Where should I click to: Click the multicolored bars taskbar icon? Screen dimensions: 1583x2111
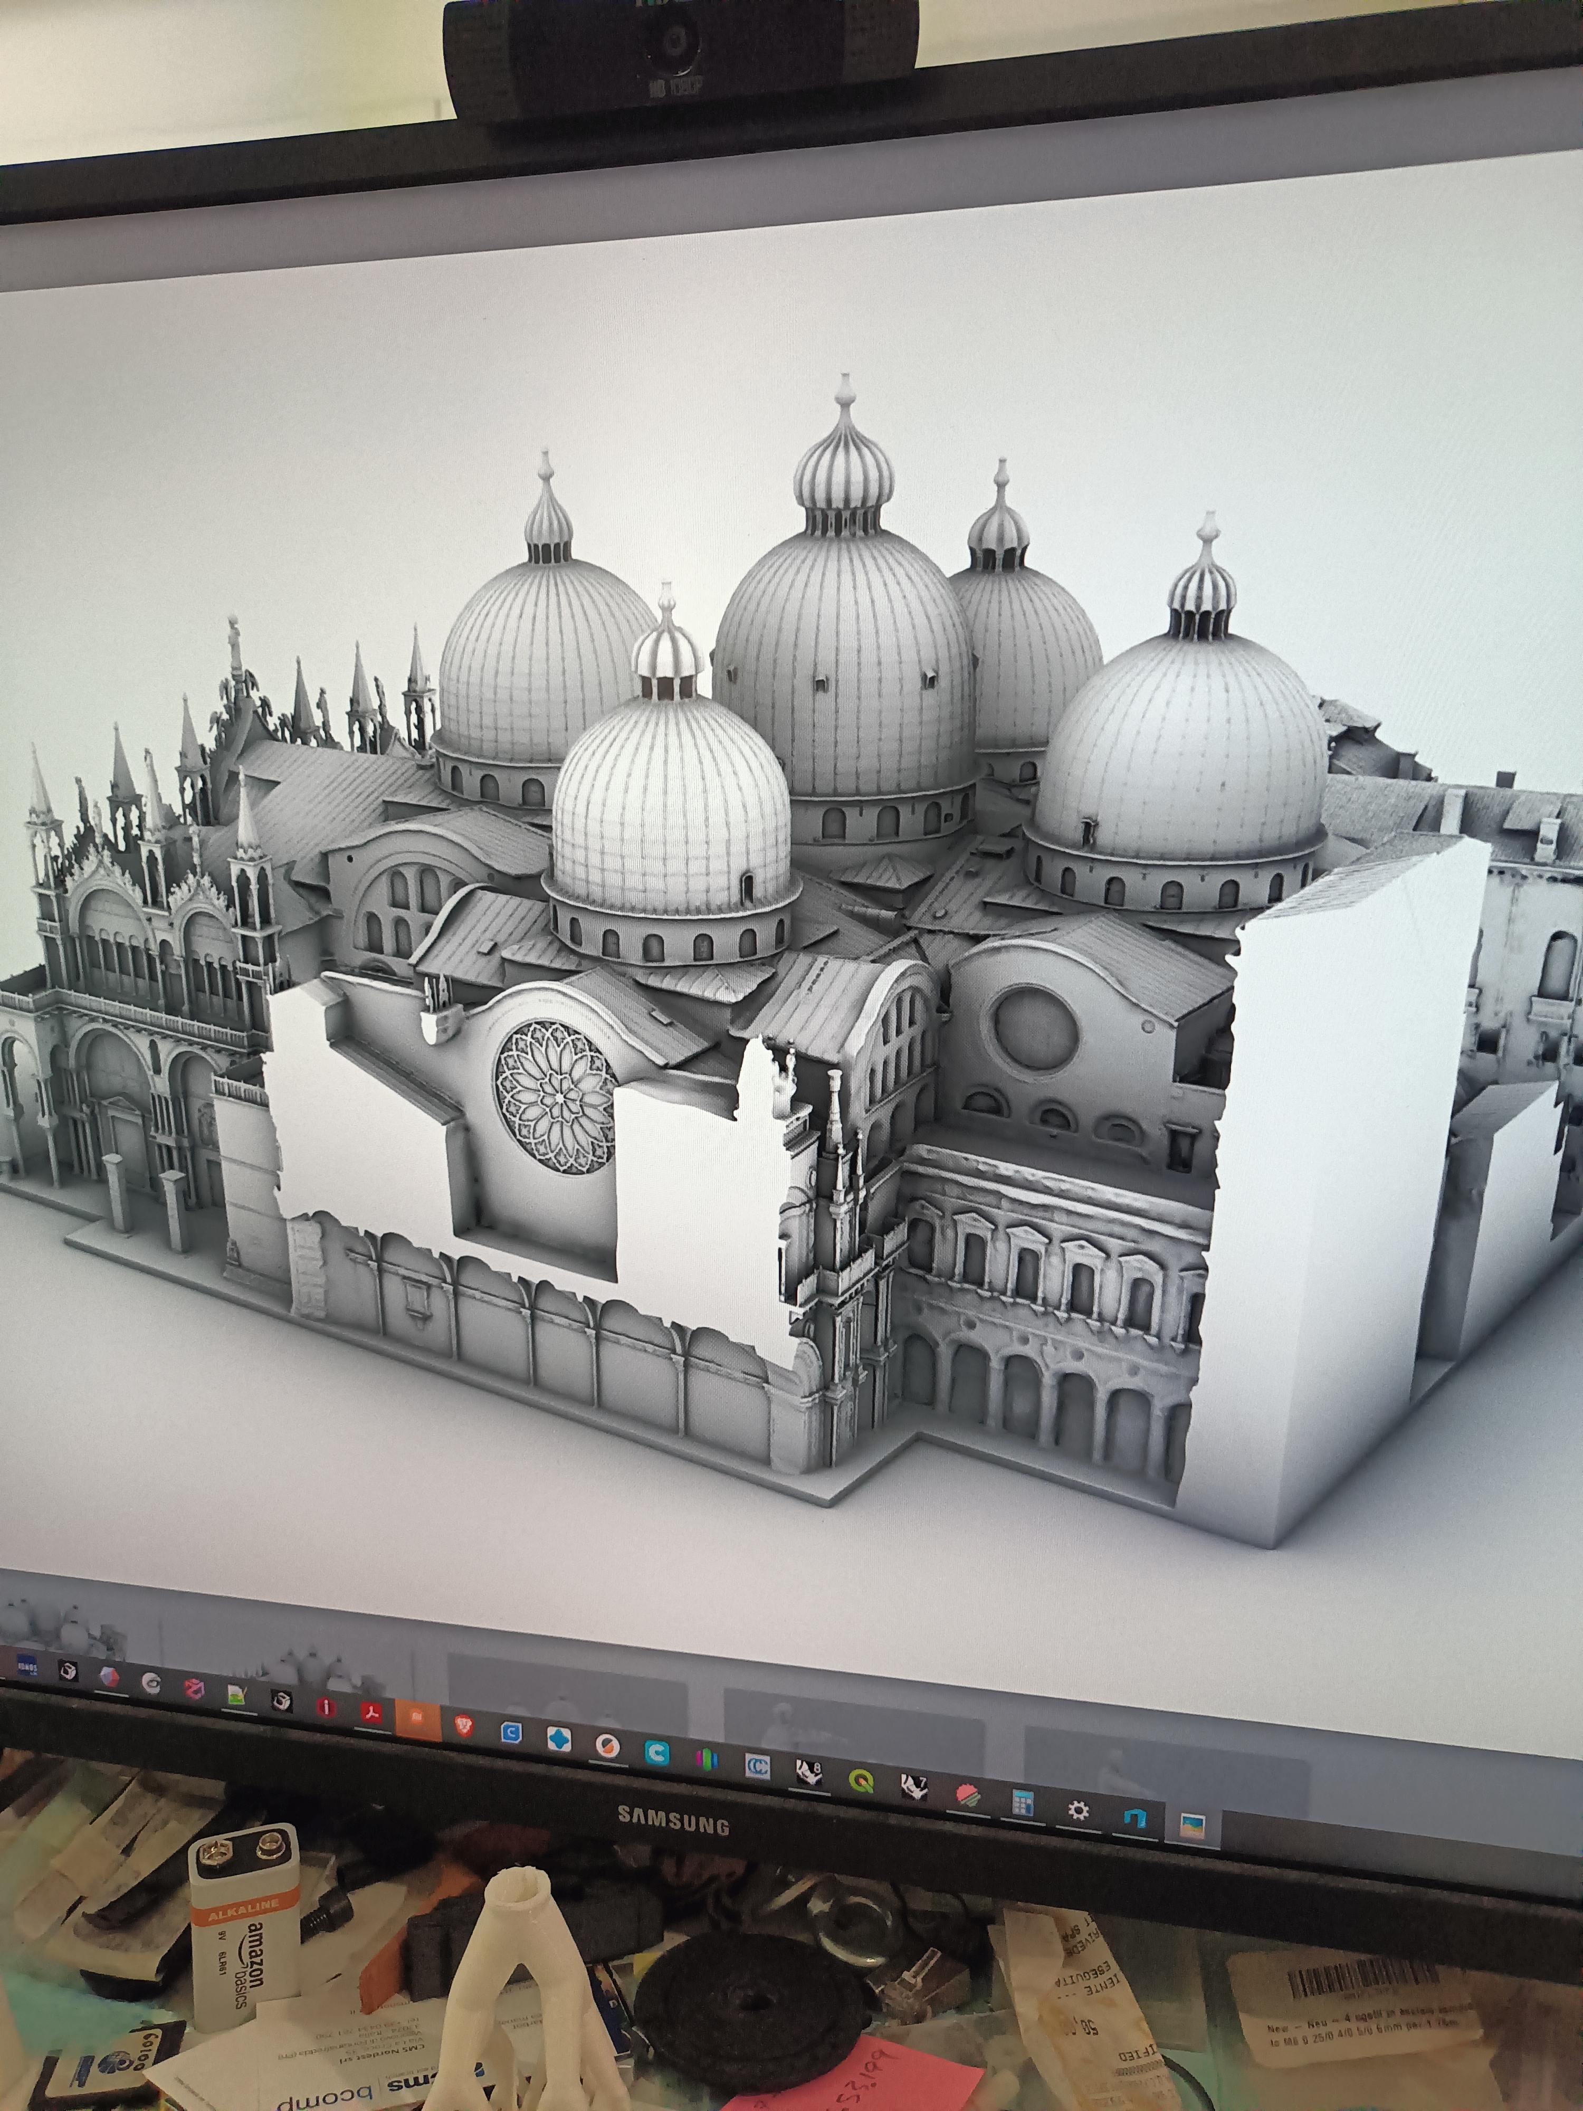tap(706, 1759)
